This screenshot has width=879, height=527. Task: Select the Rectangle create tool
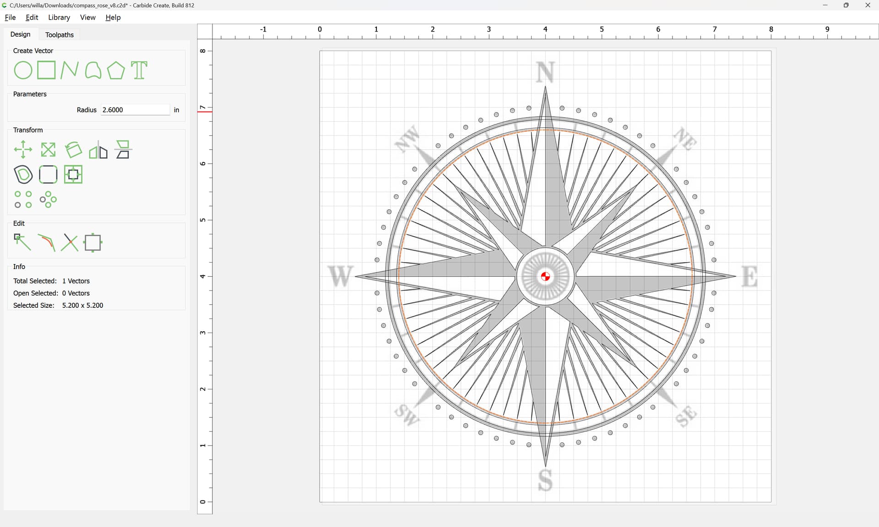tap(46, 70)
